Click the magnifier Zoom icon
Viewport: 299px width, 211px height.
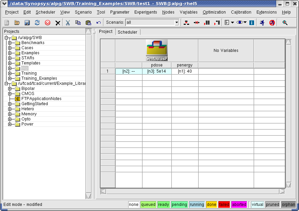285,23
